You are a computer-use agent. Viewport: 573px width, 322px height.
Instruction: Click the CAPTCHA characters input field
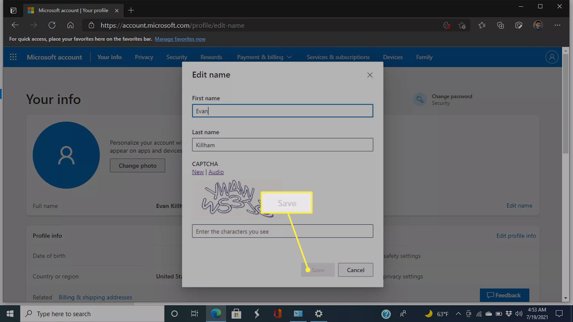click(x=282, y=231)
